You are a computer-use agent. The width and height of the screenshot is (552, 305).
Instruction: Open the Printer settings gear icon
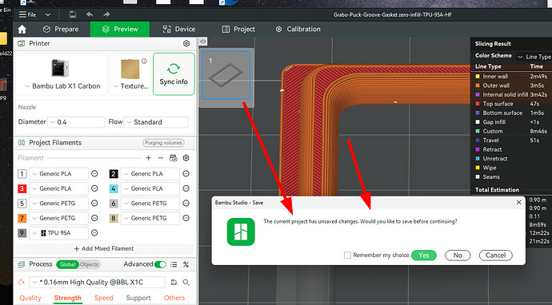(x=186, y=44)
